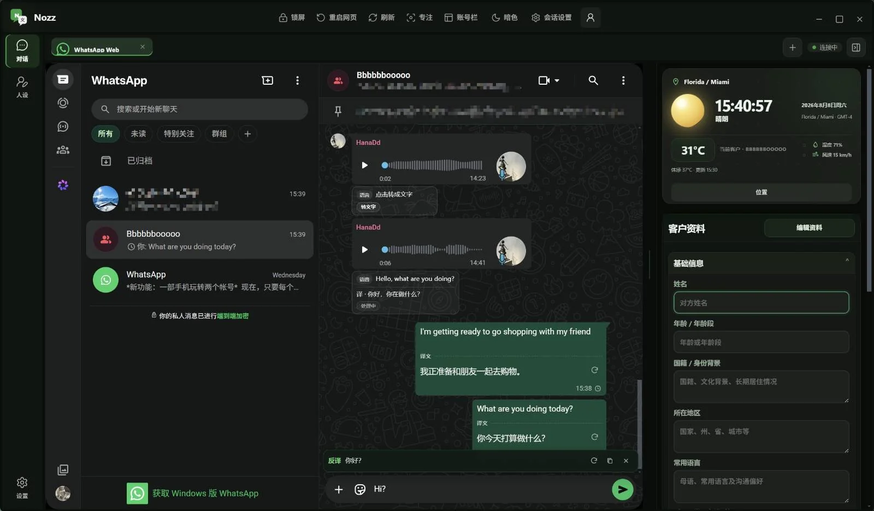This screenshot has width=874, height=511.
Task: Seek in the 0:06 voice message waveform
Action: 432,250
